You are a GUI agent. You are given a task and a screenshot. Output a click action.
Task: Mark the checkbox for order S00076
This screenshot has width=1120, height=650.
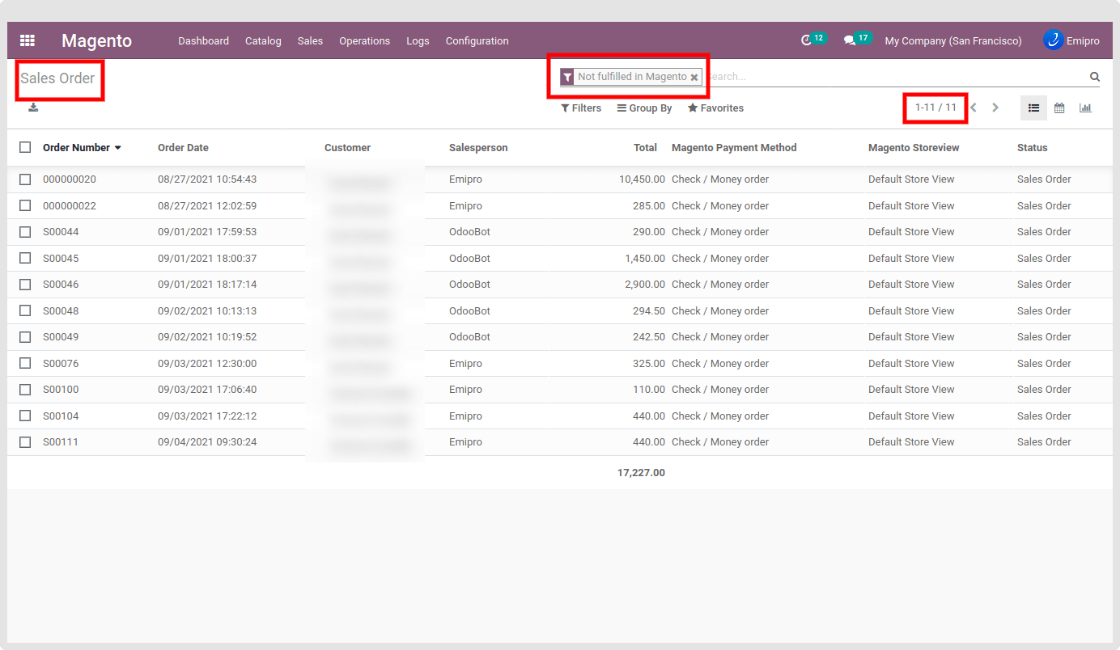(x=25, y=363)
